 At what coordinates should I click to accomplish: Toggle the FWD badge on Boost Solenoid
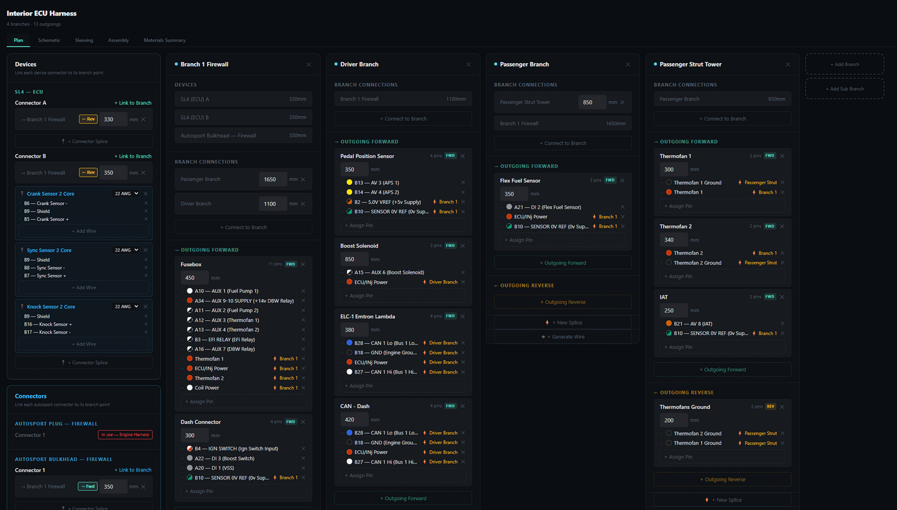[x=450, y=246]
